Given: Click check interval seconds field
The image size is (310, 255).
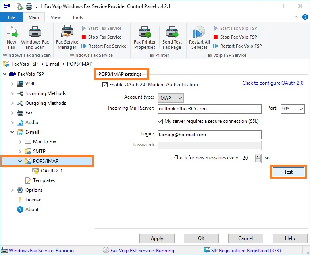Looking at the screenshot, I should coord(248,158).
